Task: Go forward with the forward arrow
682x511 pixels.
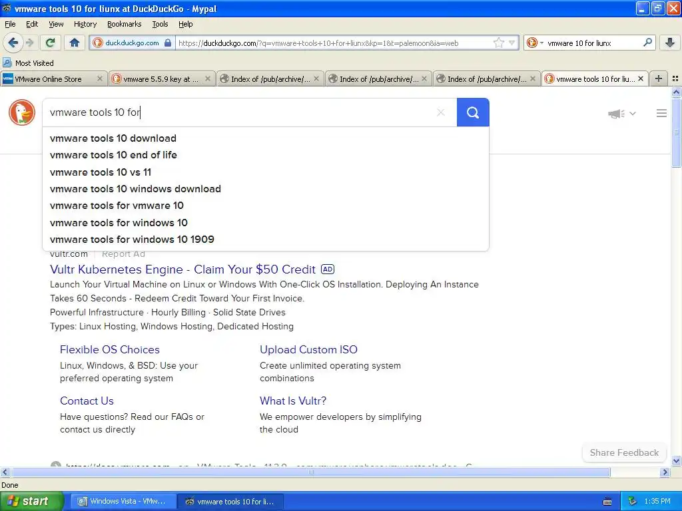Action: click(x=30, y=43)
